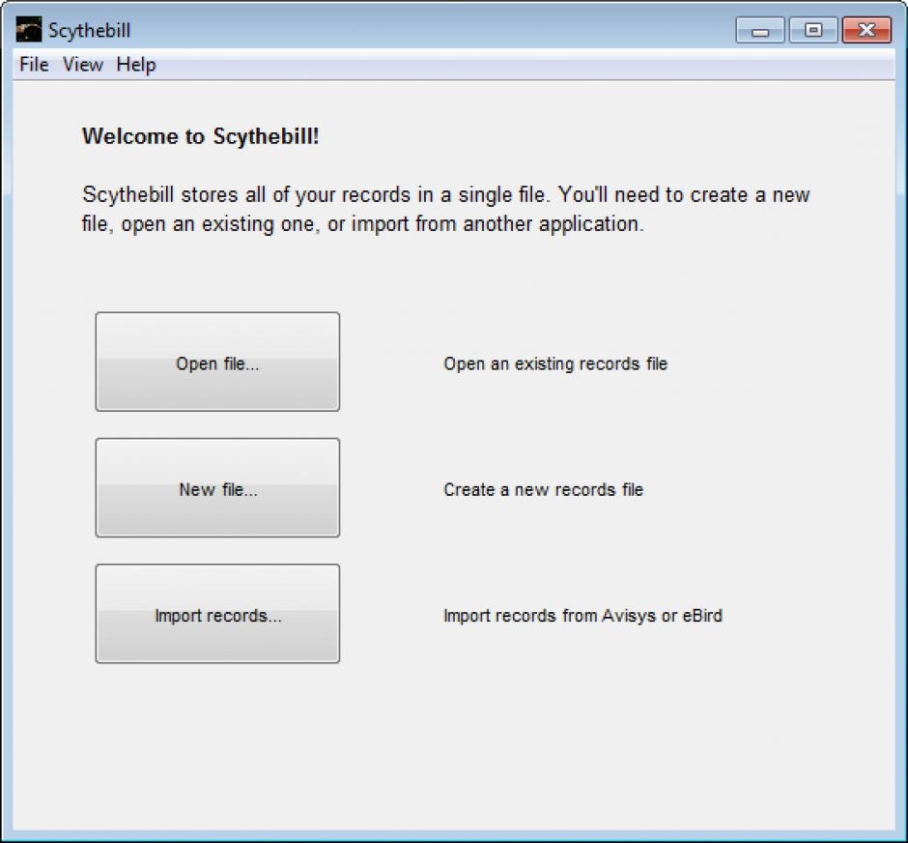Viewport: 908px width, 843px height.
Task: Open the Help menu
Action: (136, 65)
